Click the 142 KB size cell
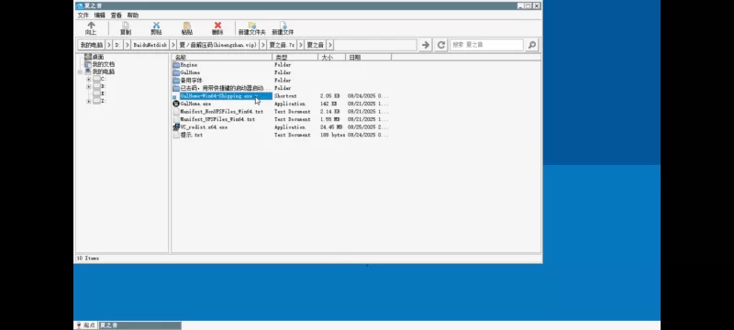The height and width of the screenshot is (330, 734). (328, 104)
